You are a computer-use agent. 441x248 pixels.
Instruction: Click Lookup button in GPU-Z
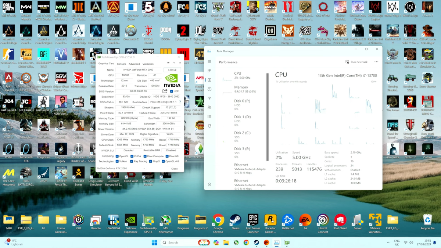tap(172, 70)
